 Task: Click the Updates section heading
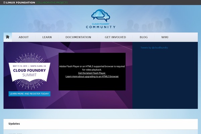point(14,124)
